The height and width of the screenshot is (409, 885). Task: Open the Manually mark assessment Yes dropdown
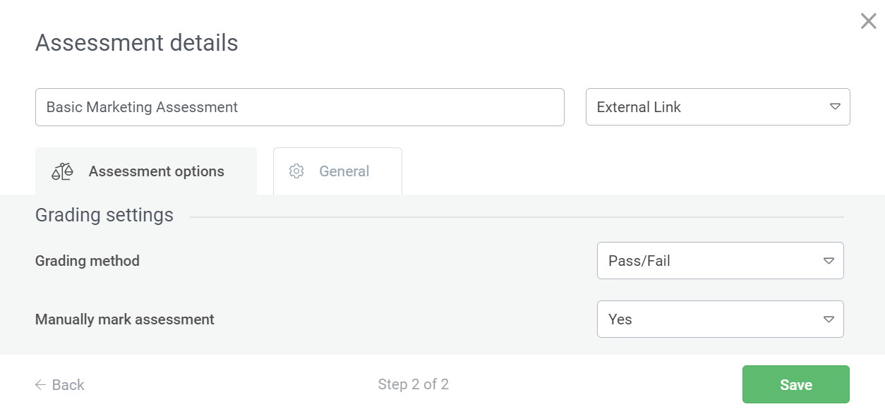click(720, 319)
